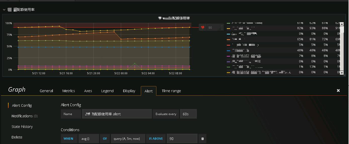This screenshot has height=144, width=349.
Task: View State history in the sidebar
Action: (x=22, y=127)
